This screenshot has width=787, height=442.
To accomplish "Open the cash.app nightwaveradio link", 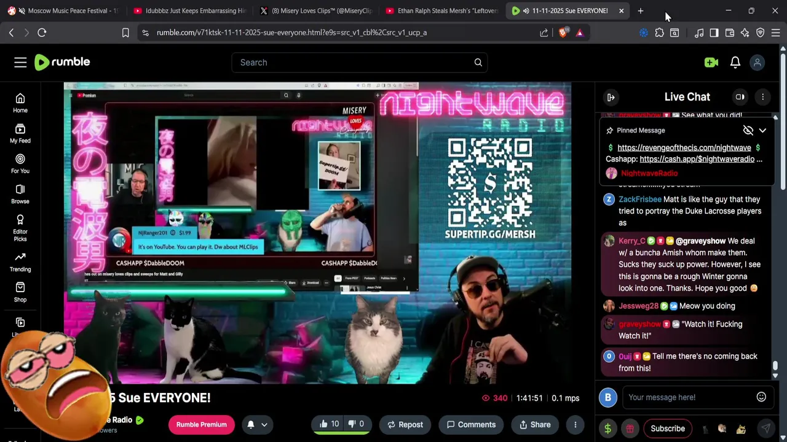I will [x=697, y=159].
